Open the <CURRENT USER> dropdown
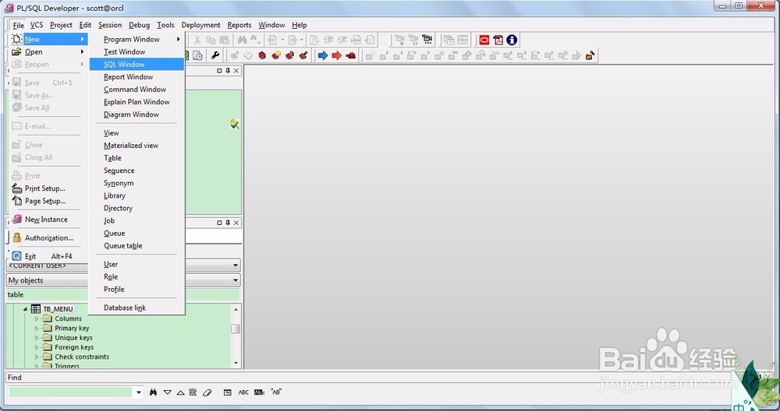Image resolution: width=780 pixels, height=411 pixels. 236,265
